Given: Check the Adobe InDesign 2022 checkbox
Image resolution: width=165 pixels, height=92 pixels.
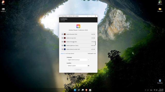Looking at the screenshot, I should [62, 42].
